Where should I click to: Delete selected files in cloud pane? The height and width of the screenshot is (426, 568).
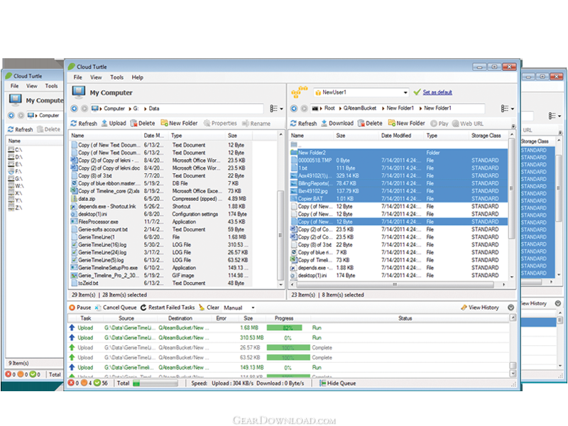(370, 123)
